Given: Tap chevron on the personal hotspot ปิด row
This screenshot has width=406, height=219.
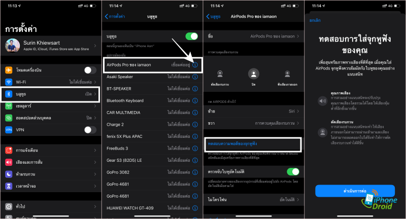Looking at the screenshot, I should click(x=95, y=118).
